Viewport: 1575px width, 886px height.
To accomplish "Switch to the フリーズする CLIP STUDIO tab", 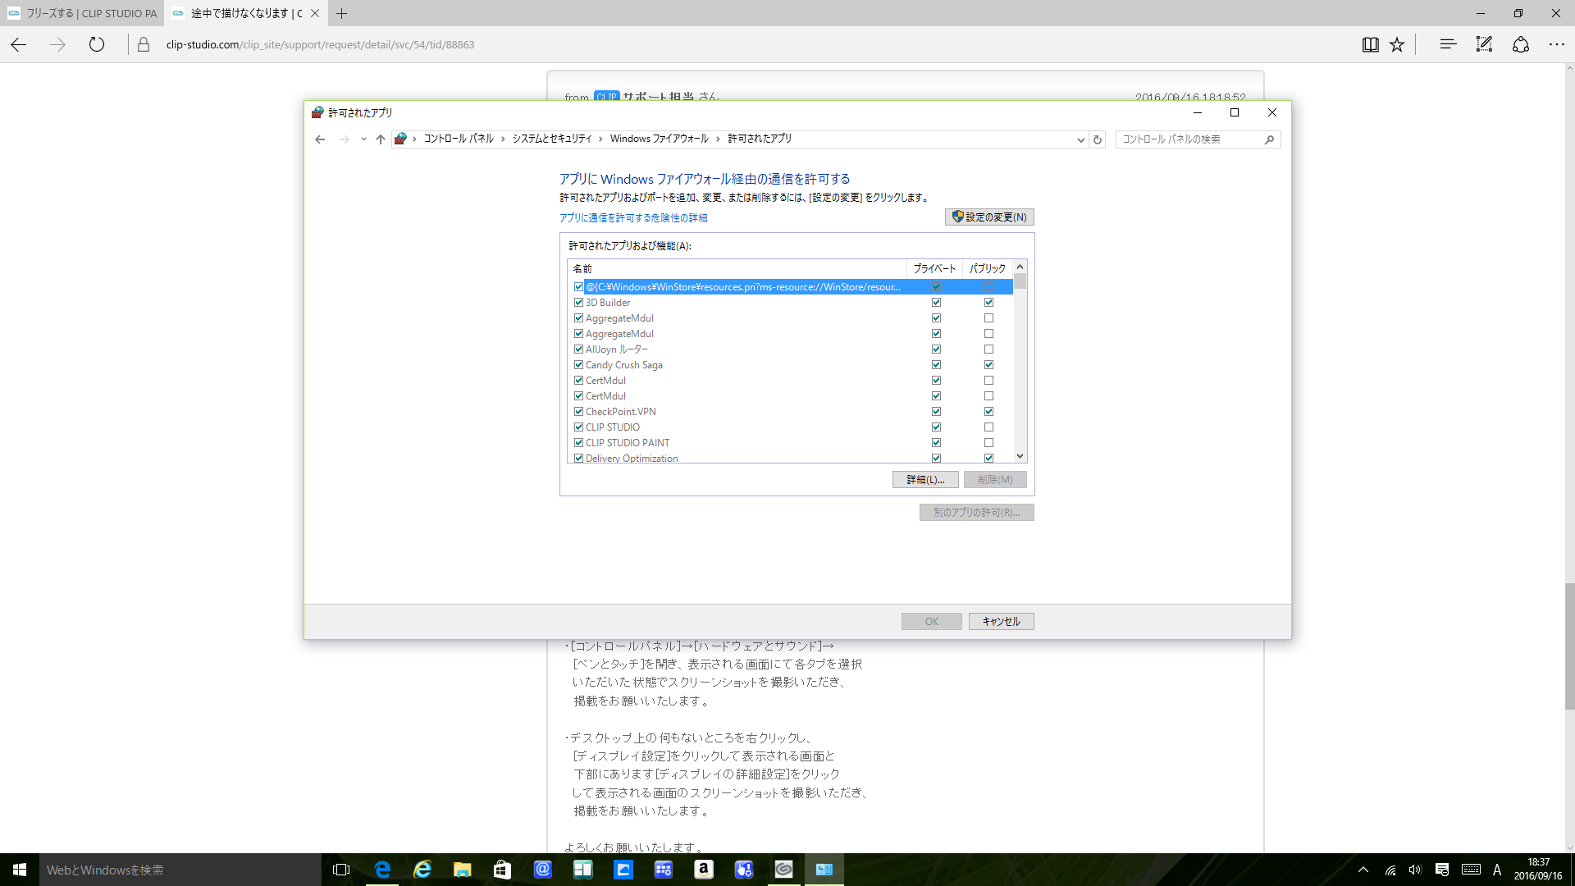I will tap(82, 13).
